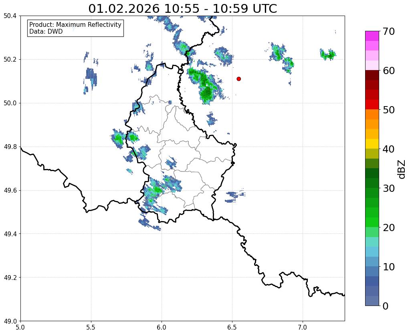
Task: Click the title "01.02.2026 10:55 - 10:59 UTC"
Action: point(182,9)
